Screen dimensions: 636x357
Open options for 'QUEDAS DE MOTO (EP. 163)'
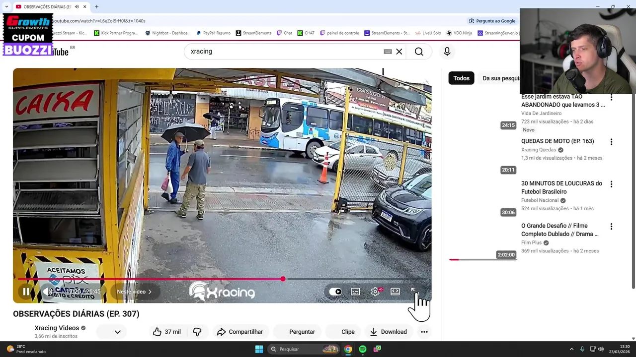(611, 142)
